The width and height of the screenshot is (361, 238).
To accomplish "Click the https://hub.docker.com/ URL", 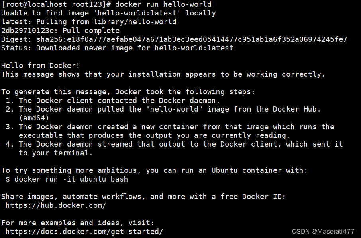I will pos(56,205).
